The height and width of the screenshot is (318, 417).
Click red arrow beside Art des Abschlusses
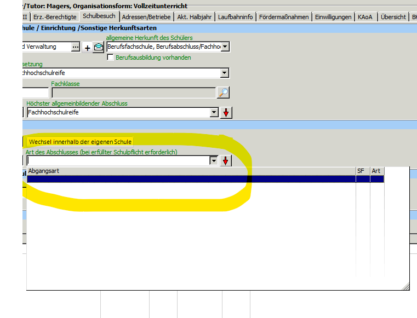(x=226, y=161)
